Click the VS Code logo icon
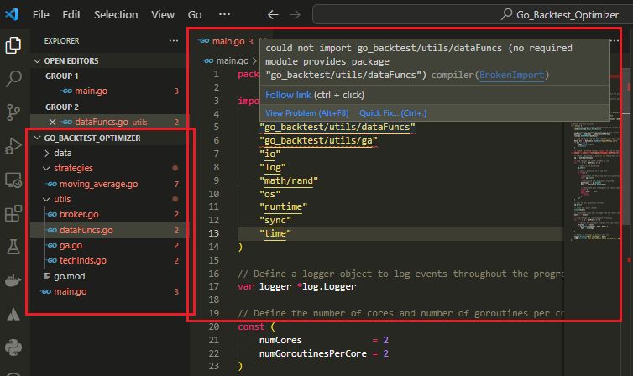Screen dimensions: 633x376 click(x=12, y=14)
